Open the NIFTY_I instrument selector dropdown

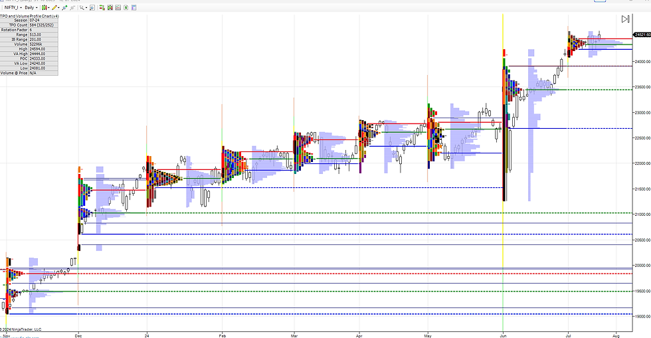tap(13, 7)
